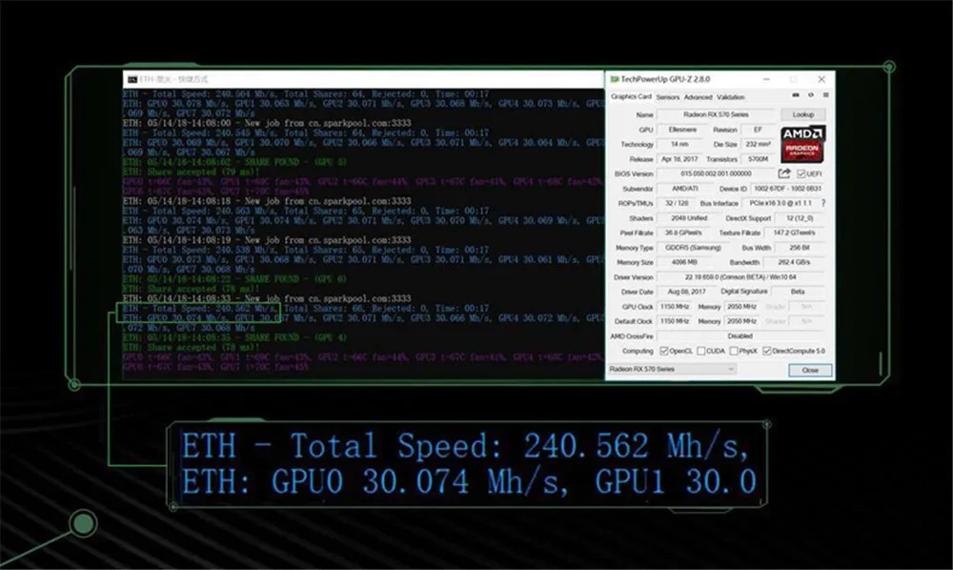953x570 pixels.
Task: Toggle the PhysX checkbox
Action: 734,351
